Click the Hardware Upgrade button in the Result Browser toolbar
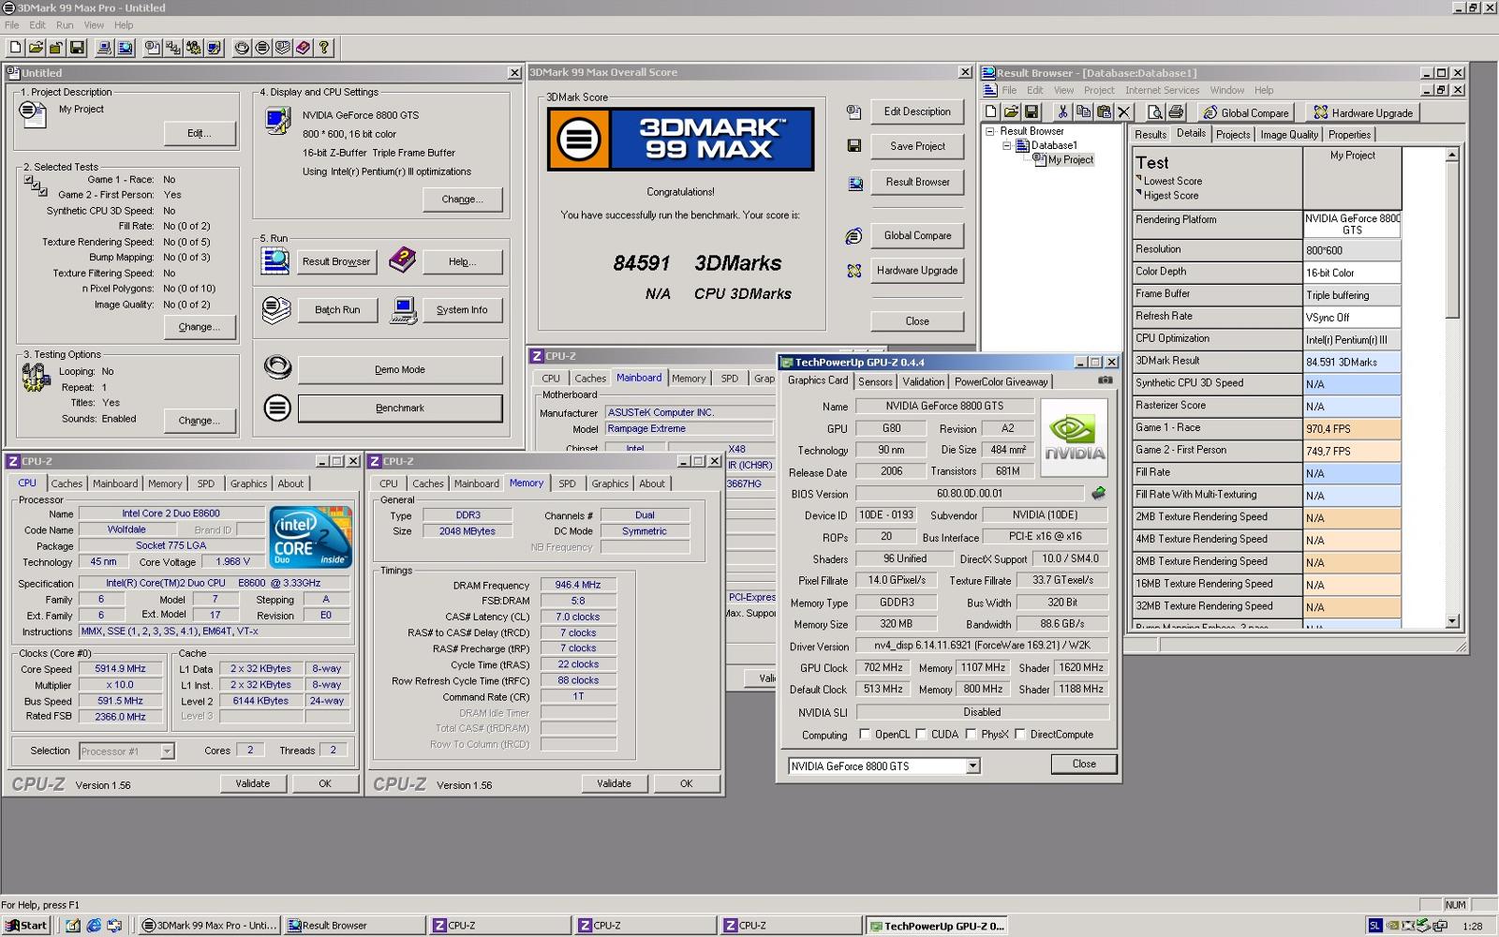The image size is (1499, 937). (x=1361, y=112)
